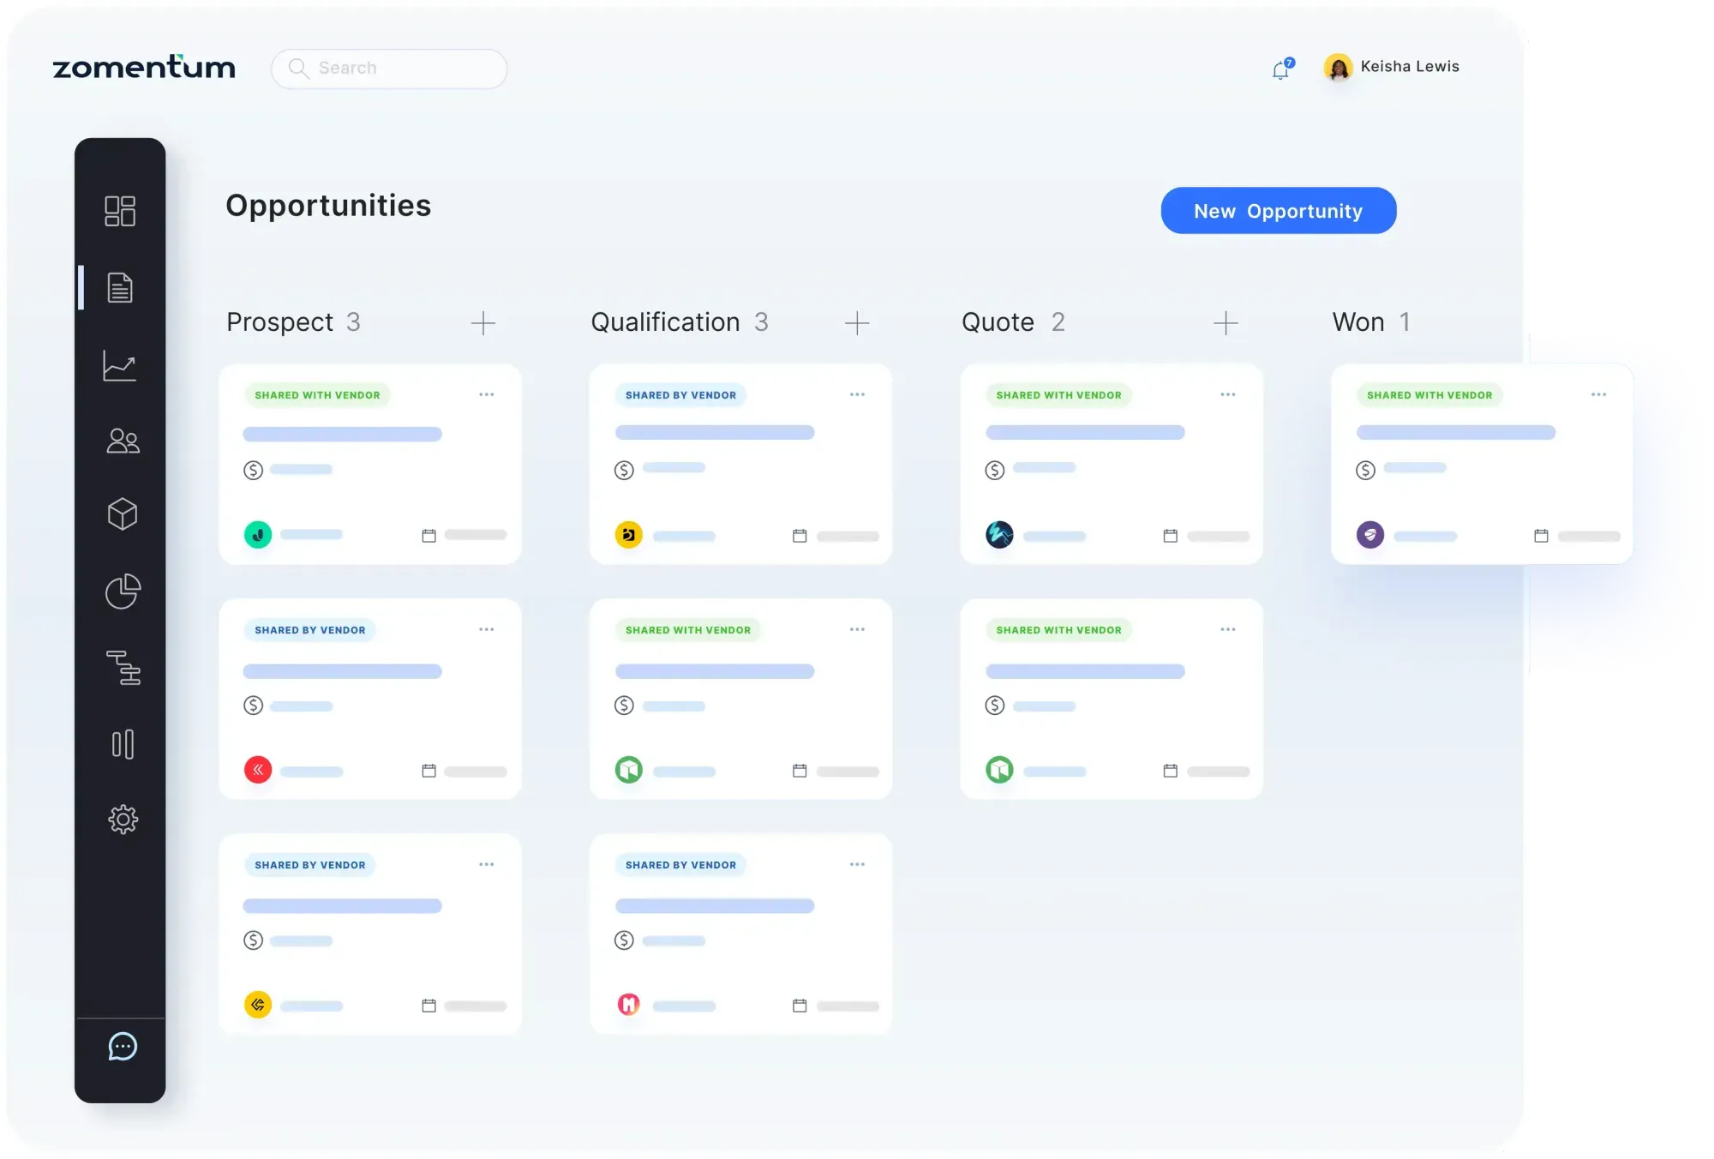Click the Search input field

(x=390, y=69)
